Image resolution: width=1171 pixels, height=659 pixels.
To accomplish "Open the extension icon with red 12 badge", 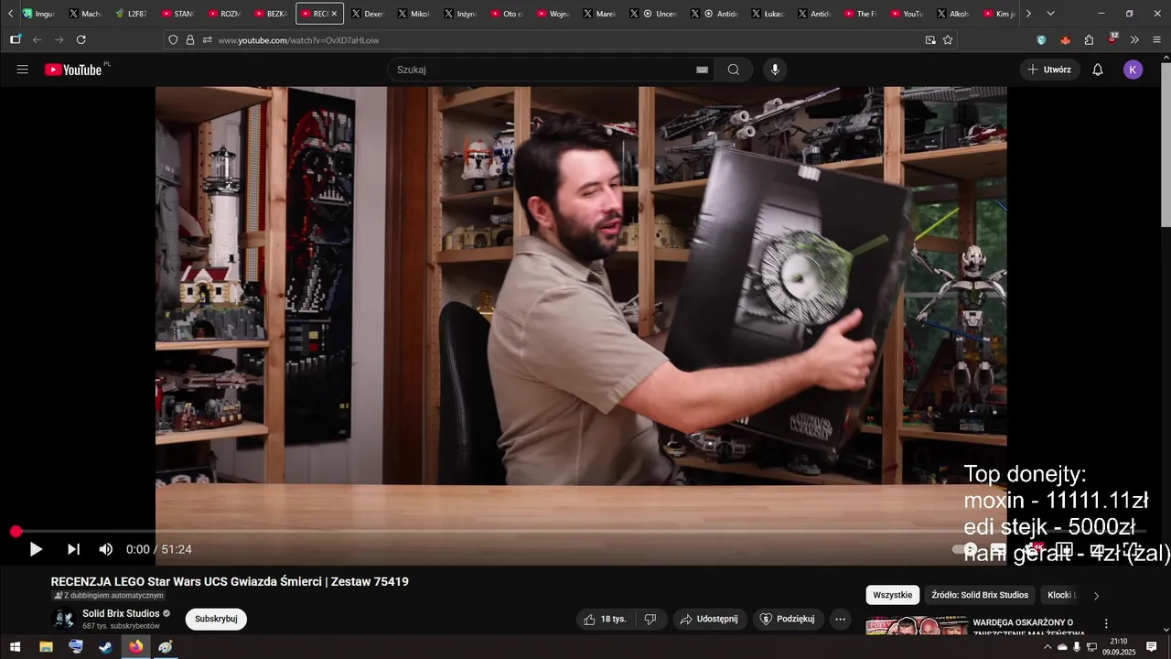I will (1112, 38).
